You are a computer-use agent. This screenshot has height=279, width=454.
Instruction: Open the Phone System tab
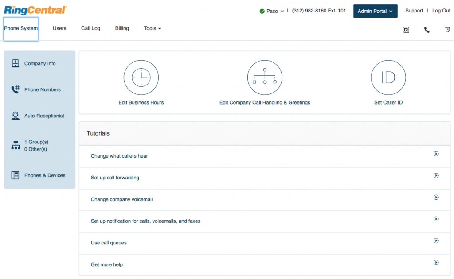click(21, 28)
